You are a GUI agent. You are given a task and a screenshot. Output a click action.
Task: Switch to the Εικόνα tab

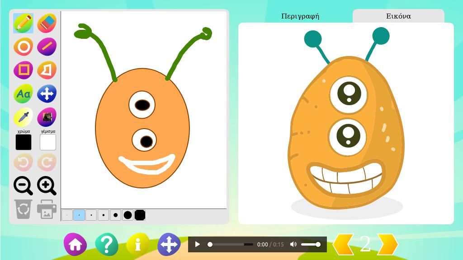399,16
